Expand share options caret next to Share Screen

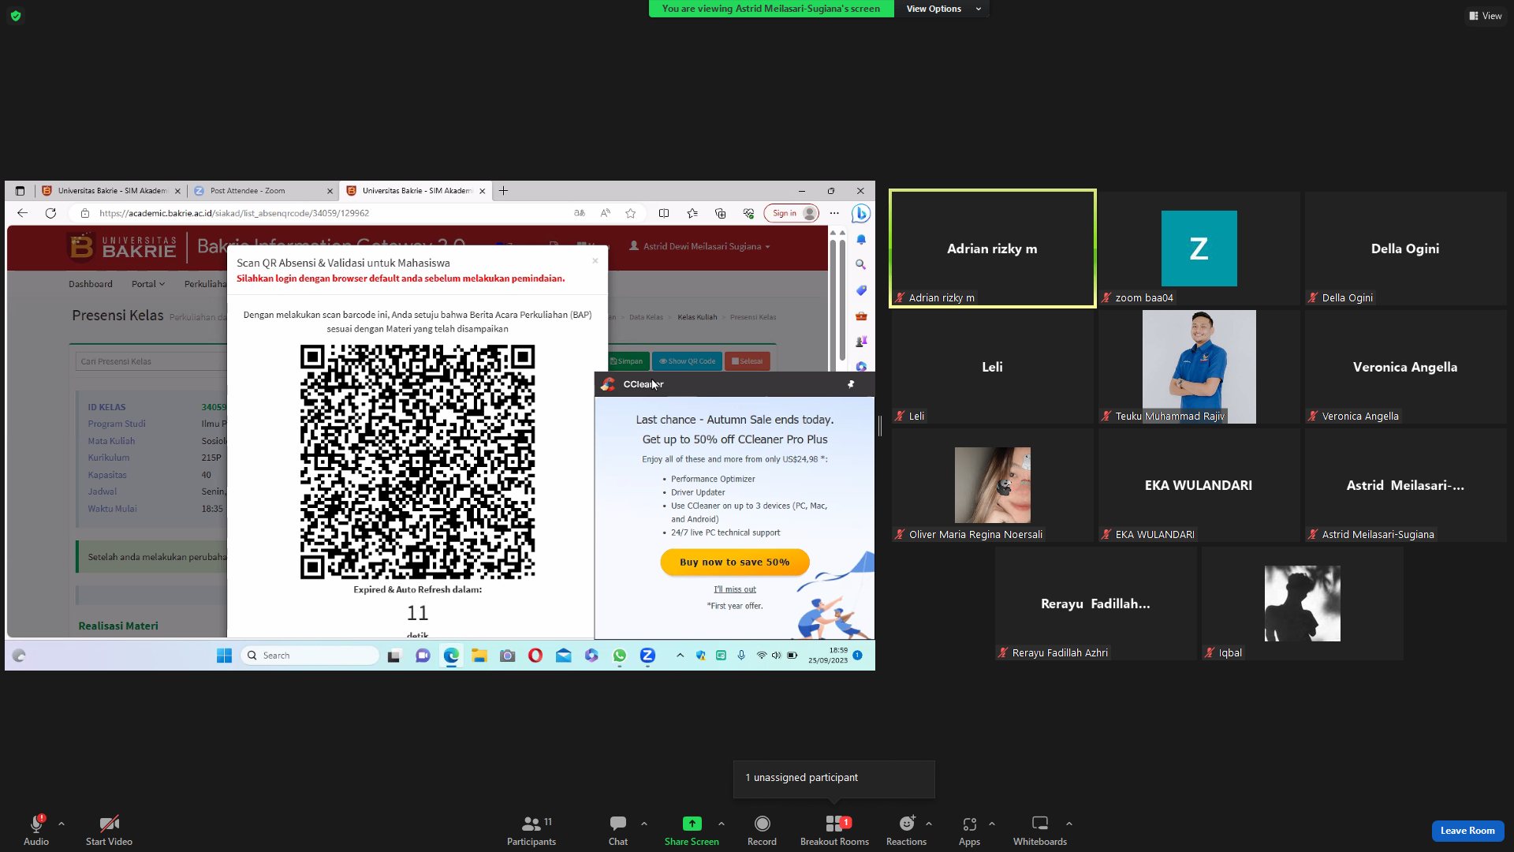coord(722,824)
